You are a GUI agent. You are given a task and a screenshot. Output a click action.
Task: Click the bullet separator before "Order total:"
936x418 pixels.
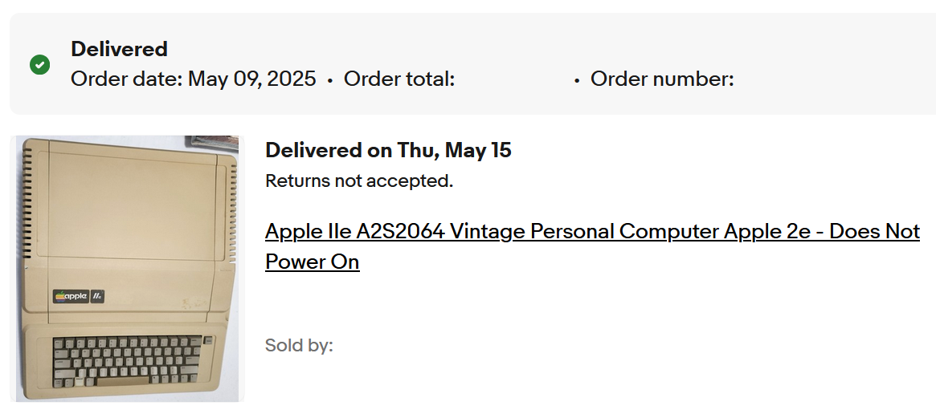click(x=330, y=80)
